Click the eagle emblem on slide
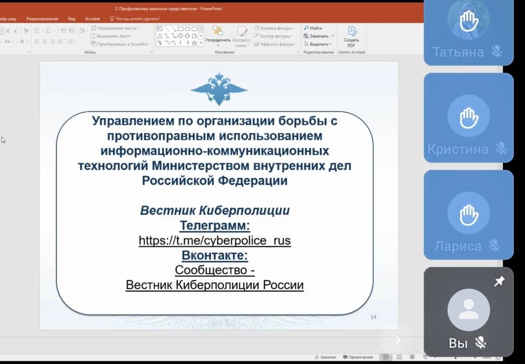The width and height of the screenshot is (525, 364). [219, 89]
